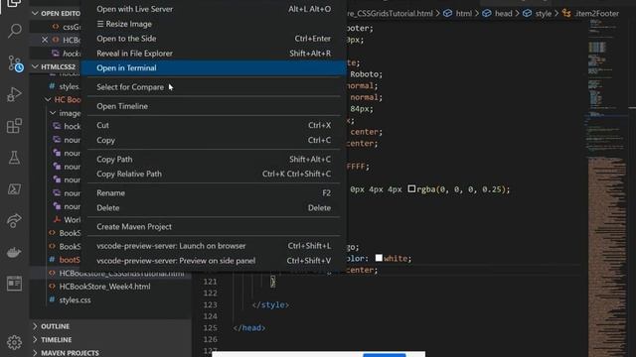Open the boot stylesheet file in tree
Viewport: 636px width, 357px height.
(x=70, y=260)
